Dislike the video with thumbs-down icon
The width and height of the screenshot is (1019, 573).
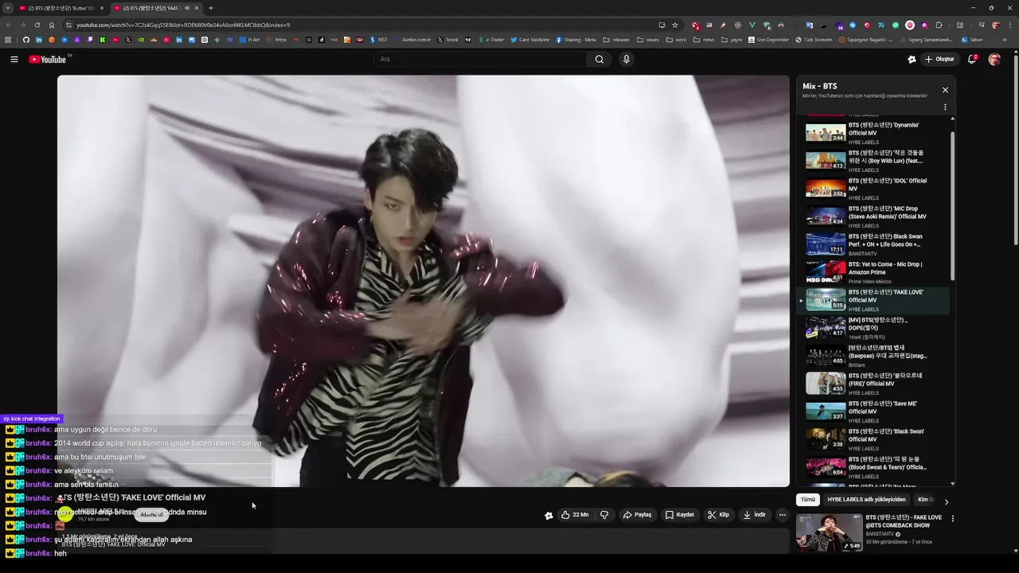[x=604, y=515]
